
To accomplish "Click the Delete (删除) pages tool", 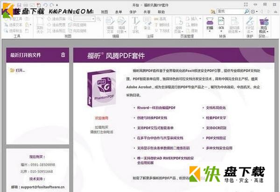I will [x=192, y=25].
